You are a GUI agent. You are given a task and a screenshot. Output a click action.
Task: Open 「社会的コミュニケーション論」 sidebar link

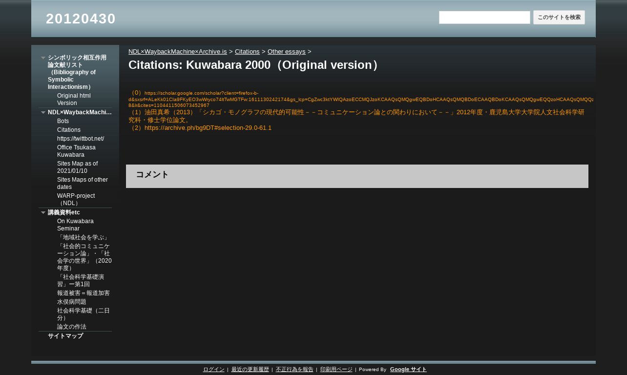84,257
